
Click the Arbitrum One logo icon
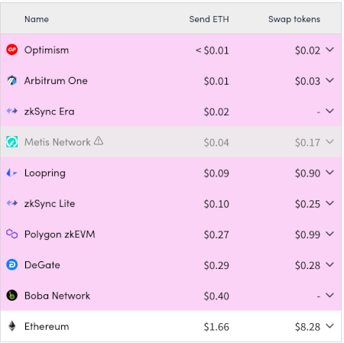12,80
